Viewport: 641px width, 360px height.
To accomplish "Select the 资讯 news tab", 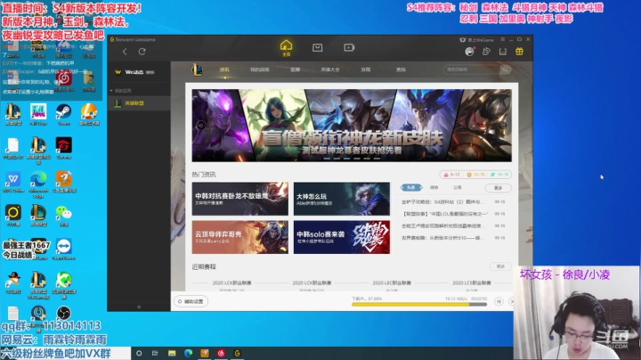I will tap(224, 70).
